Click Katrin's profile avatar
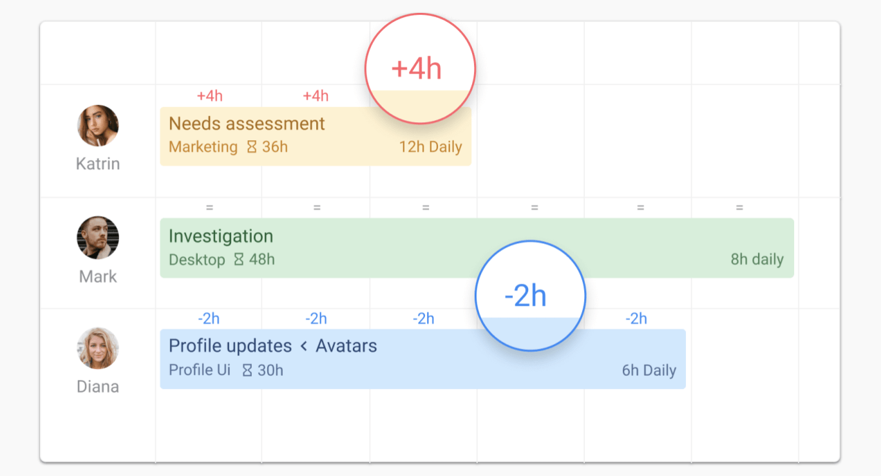Image resolution: width=881 pixels, height=476 pixels. coord(98,126)
